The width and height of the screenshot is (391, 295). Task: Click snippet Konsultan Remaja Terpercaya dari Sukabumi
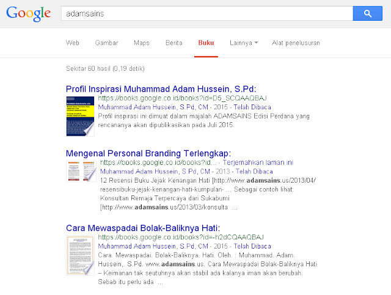pyautogui.click(x=164, y=198)
